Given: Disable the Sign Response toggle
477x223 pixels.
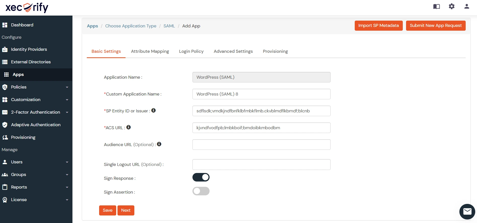Looking at the screenshot, I should pyautogui.click(x=201, y=177).
